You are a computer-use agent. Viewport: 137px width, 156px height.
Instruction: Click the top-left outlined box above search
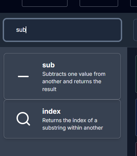[x=45, y=3]
